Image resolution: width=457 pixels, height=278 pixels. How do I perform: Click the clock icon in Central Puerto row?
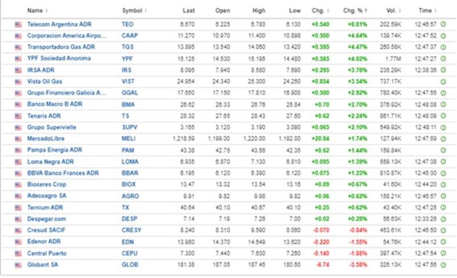tap(443, 253)
